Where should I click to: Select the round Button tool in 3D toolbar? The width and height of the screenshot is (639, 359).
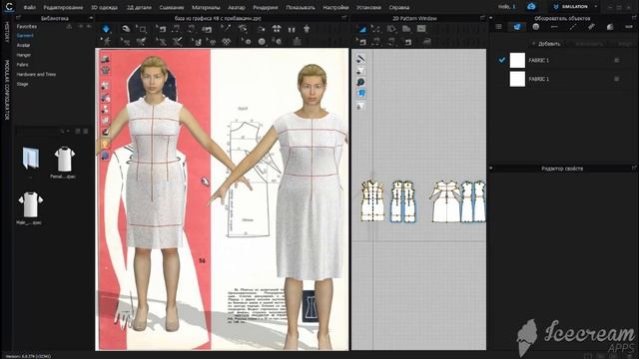point(262,42)
